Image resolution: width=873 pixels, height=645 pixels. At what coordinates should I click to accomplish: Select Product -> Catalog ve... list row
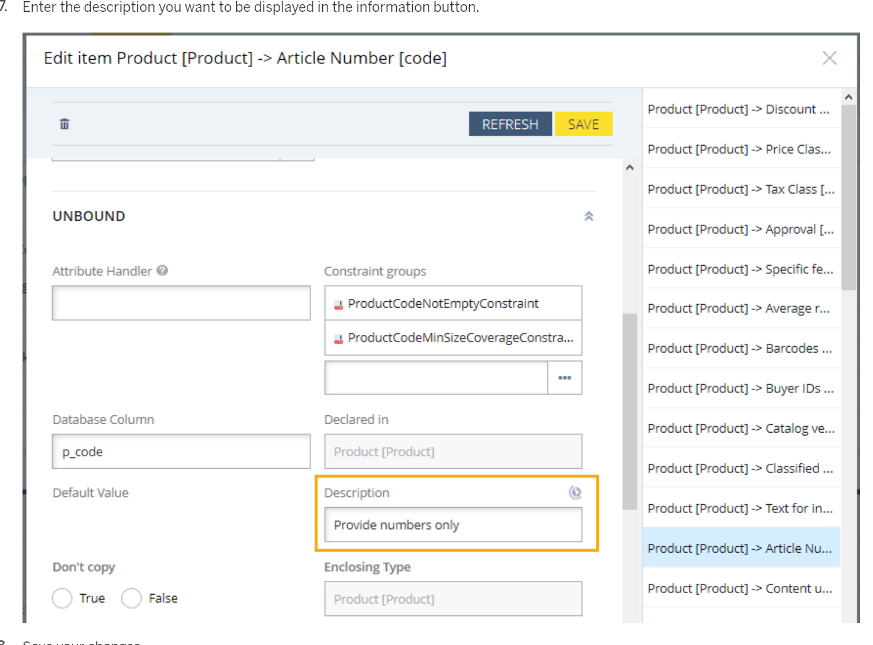tap(742, 428)
